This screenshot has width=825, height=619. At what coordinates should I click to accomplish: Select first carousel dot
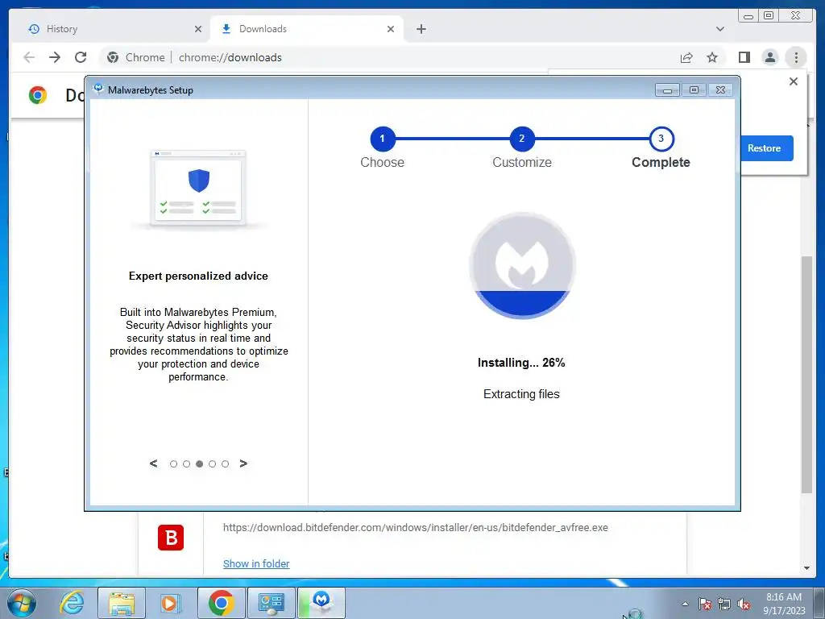click(173, 463)
